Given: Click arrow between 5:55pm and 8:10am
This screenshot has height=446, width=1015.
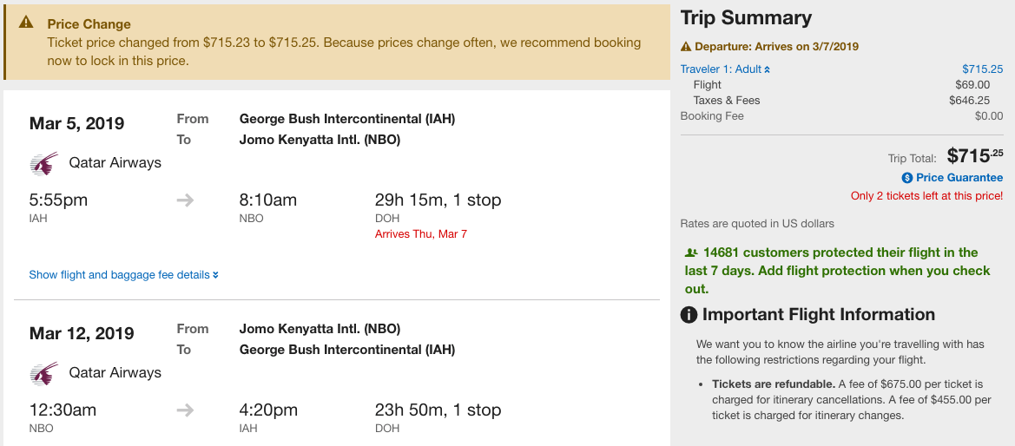Looking at the screenshot, I should [x=185, y=200].
